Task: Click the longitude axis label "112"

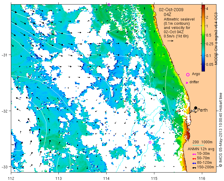Action: click(x=11, y=178)
